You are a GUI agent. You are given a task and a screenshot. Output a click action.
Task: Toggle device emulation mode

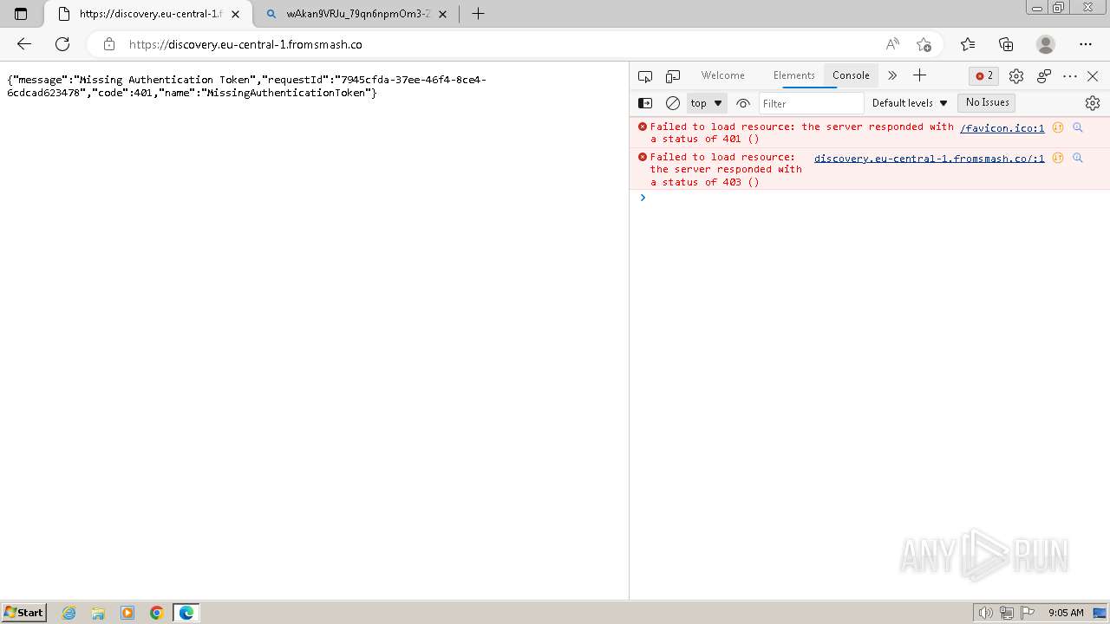coord(673,76)
